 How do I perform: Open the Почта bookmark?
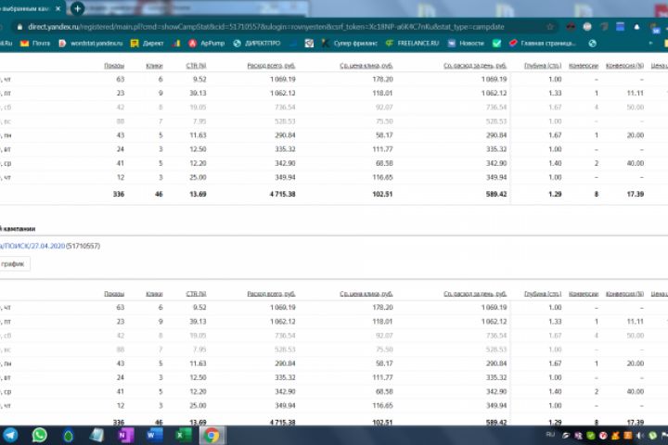(x=35, y=44)
